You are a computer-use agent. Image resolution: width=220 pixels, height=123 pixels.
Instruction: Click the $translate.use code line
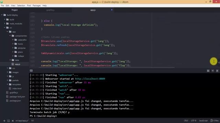(75, 41)
